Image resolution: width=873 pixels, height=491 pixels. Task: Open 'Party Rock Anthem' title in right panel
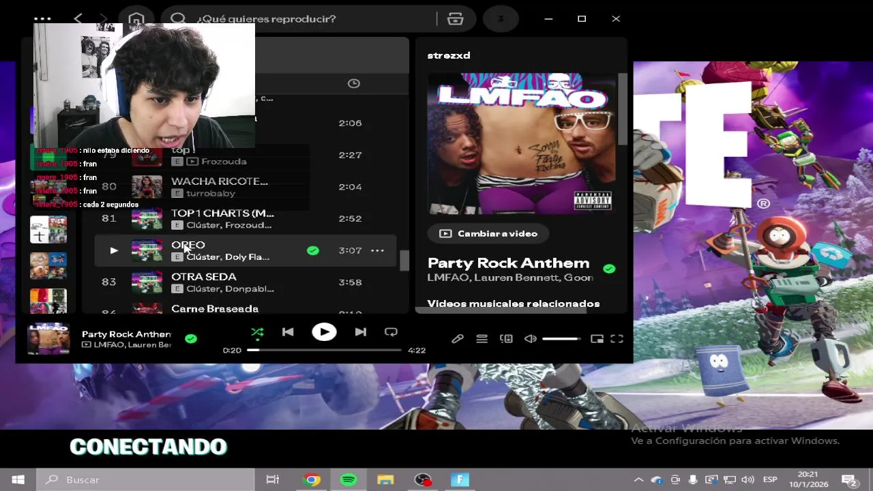point(508,263)
